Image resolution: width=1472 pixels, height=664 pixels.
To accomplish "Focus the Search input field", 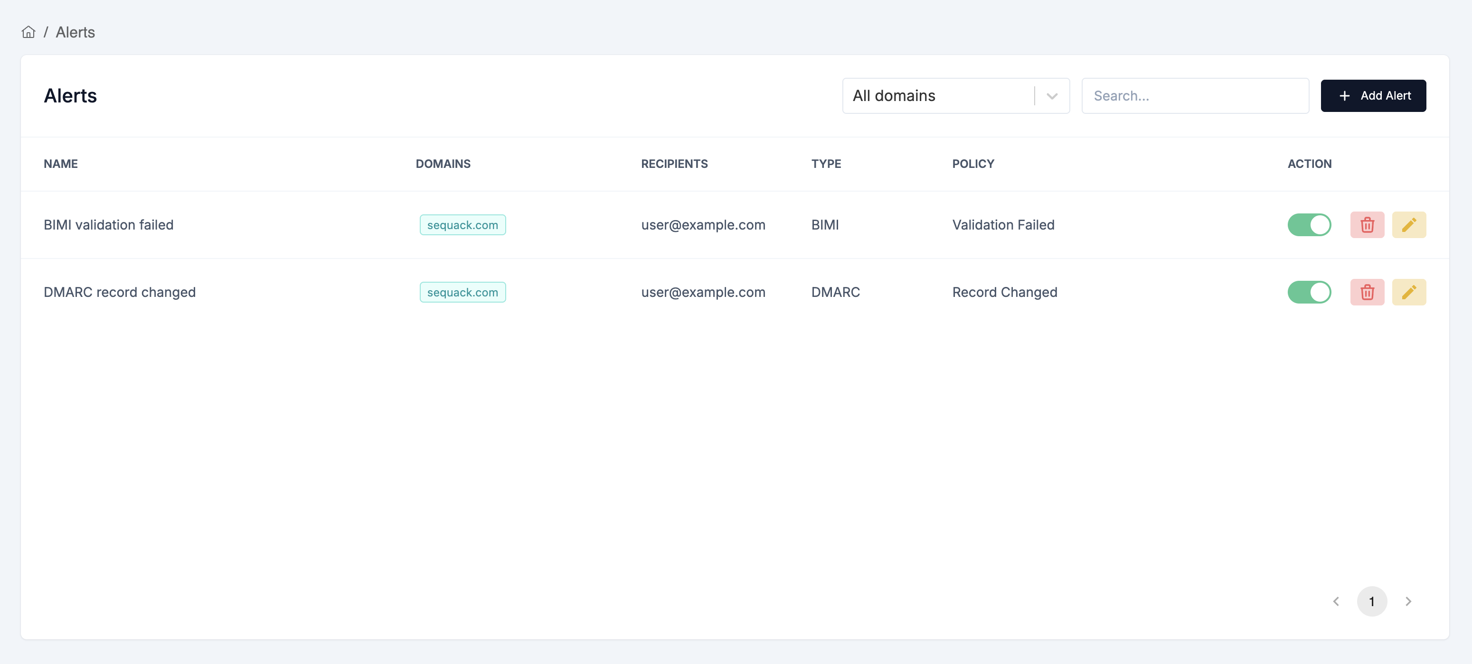I will click(x=1195, y=96).
